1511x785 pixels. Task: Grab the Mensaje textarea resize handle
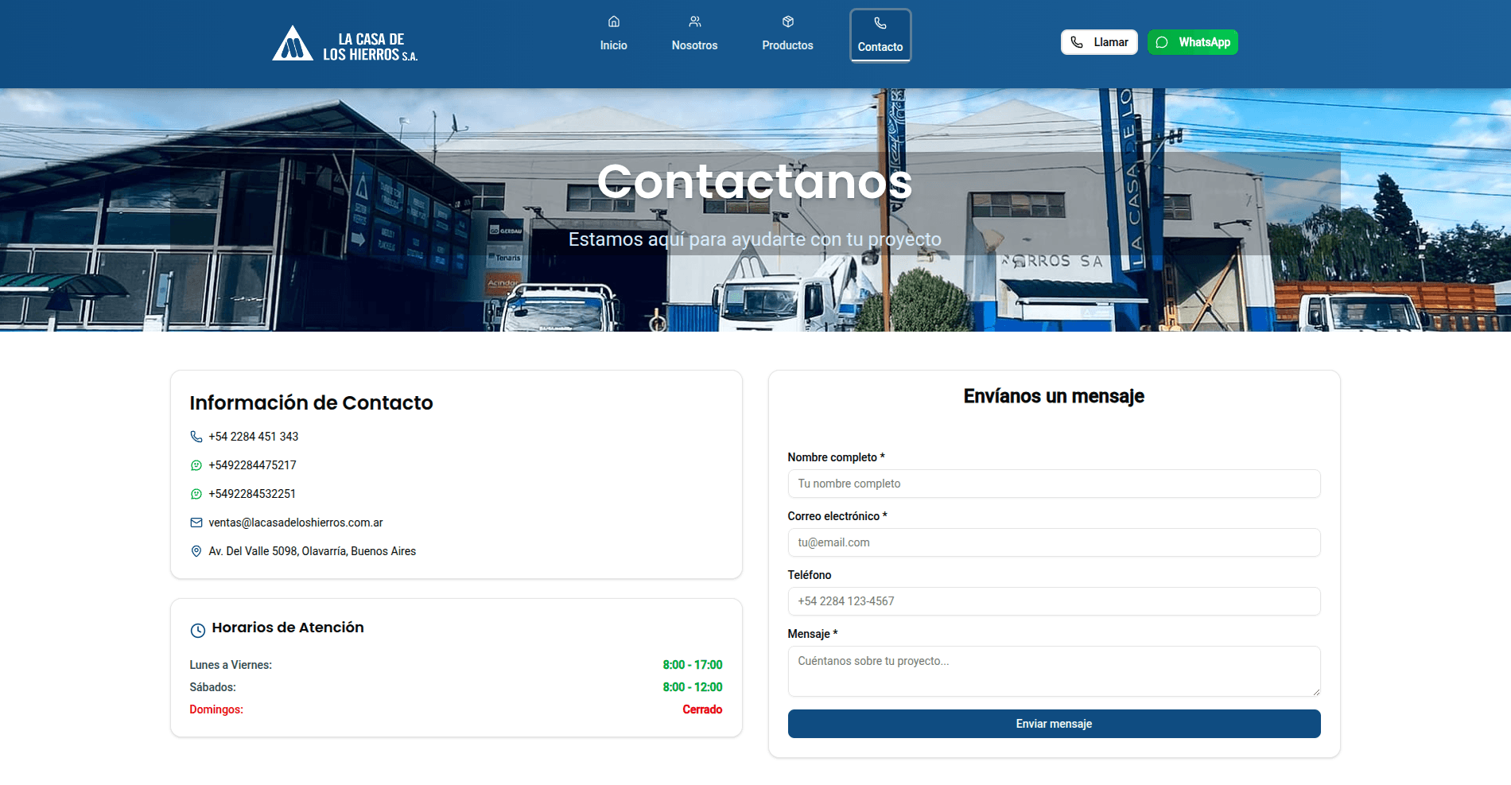click(1315, 692)
